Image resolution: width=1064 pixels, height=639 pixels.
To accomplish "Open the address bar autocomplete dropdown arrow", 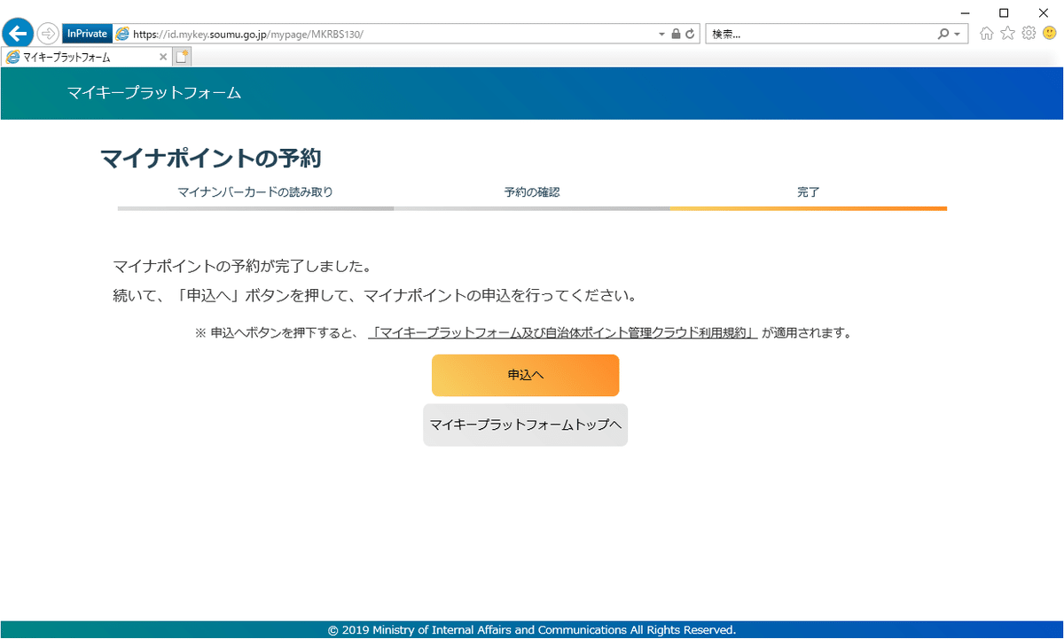I will point(661,33).
